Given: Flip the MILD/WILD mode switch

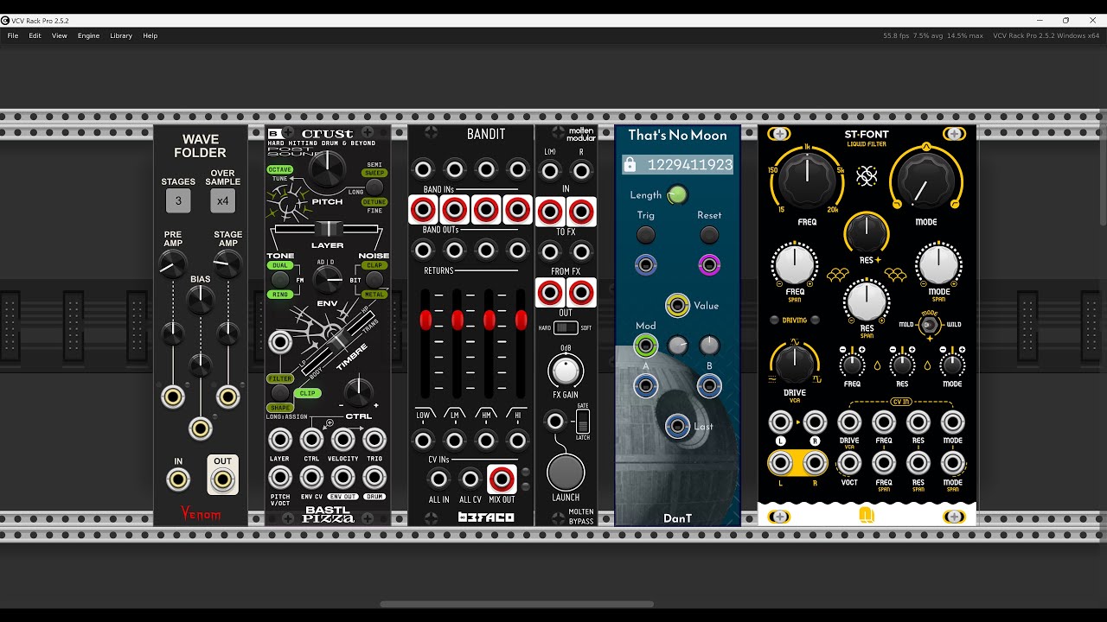Looking at the screenshot, I should tap(929, 325).
